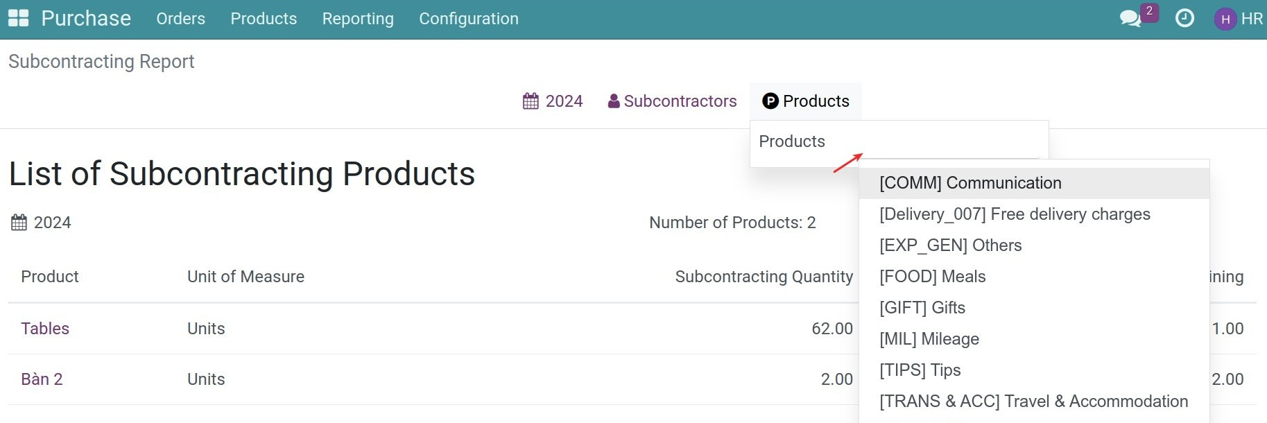Open the Tables product link

click(x=45, y=329)
